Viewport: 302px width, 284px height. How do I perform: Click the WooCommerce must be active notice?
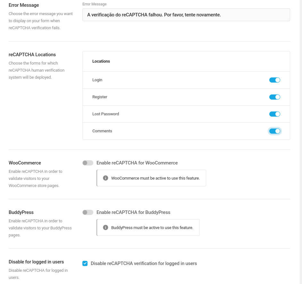coord(151,178)
